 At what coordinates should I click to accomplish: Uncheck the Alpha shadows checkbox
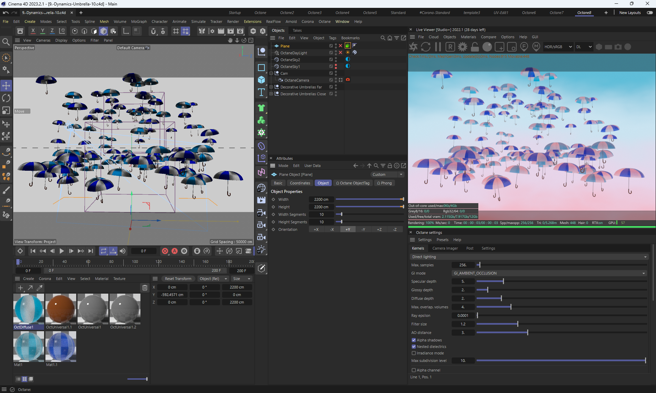[x=414, y=340]
